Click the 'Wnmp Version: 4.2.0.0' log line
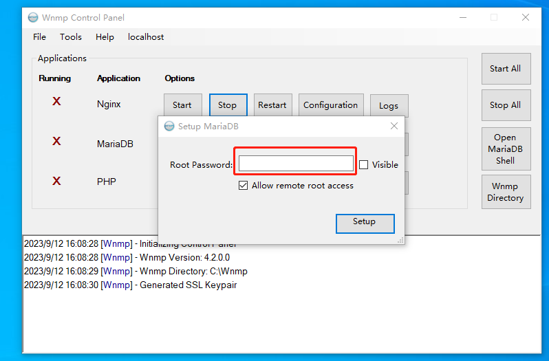 (127, 257)
